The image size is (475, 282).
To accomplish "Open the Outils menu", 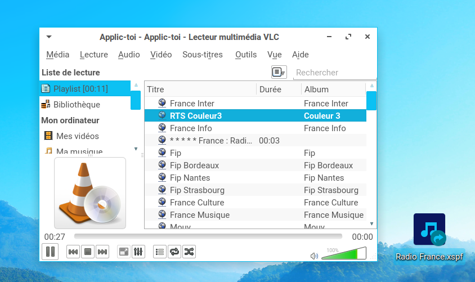I will (246, 55).
